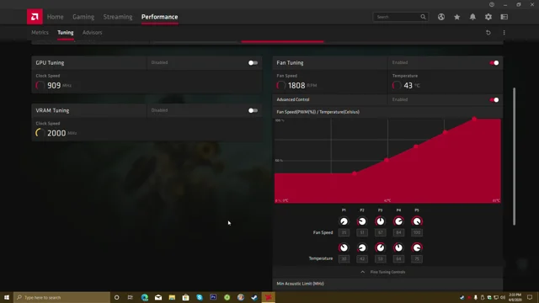
Task: Click P3 Temperature value box 53
Action: (380, 258)
